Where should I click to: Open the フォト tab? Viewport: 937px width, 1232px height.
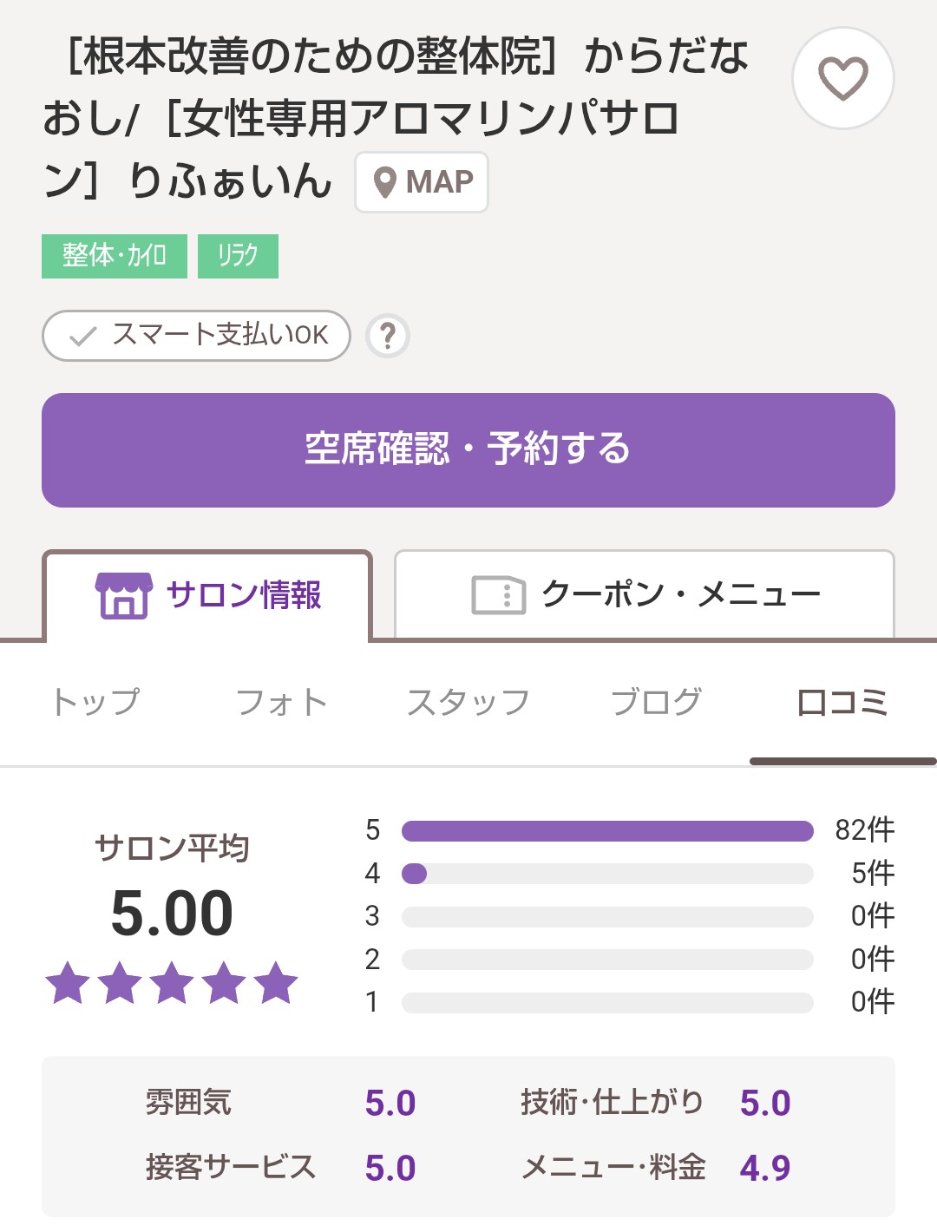281,702
